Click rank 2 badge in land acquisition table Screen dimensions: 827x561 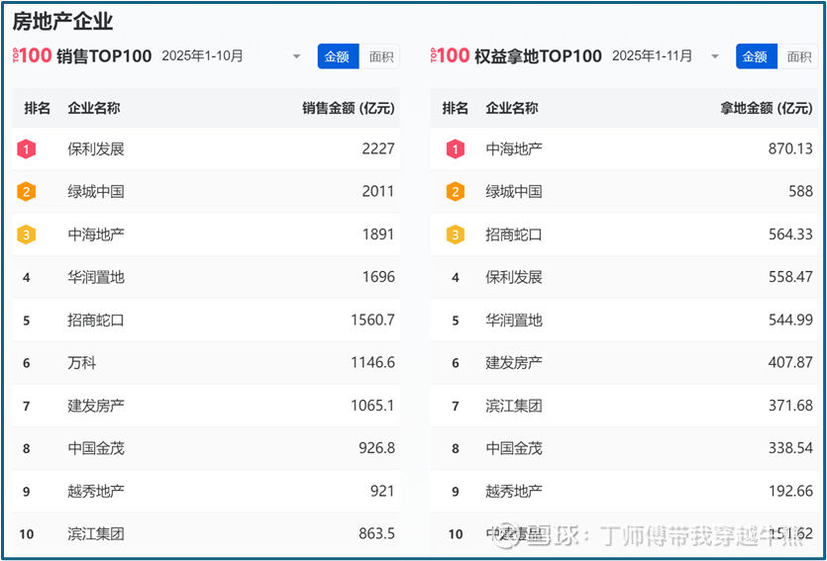(456, 192)
